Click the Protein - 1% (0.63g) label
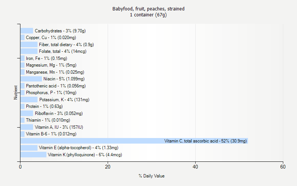297x186 pixels. point(44,106)
